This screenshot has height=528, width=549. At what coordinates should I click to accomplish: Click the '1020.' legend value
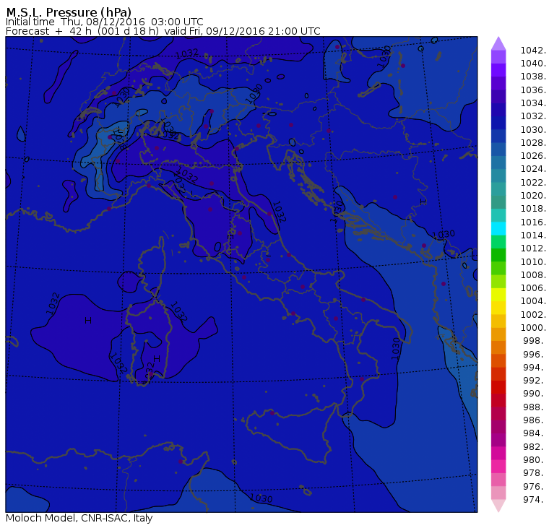coord(533,195)
